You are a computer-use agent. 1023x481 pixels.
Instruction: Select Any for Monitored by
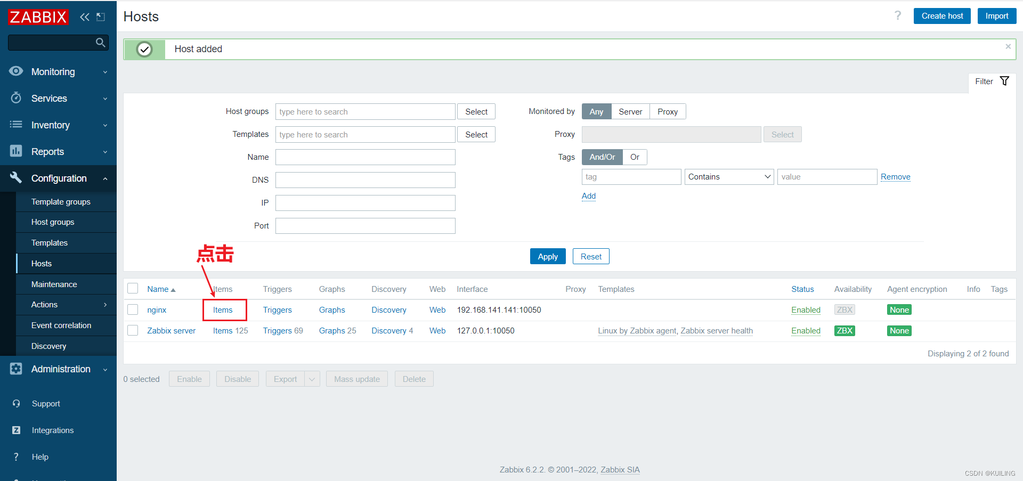coord(596,112)
